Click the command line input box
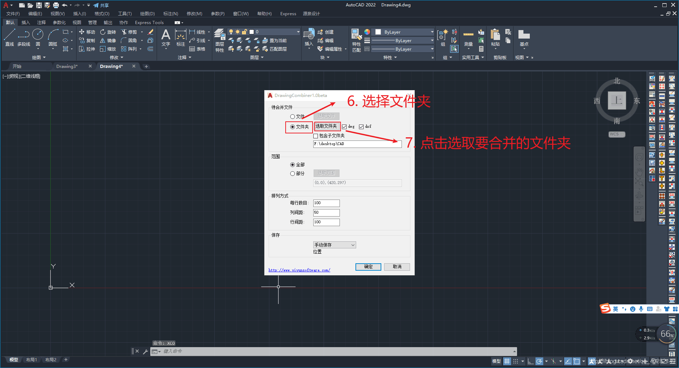 click(x=333, y=351)
